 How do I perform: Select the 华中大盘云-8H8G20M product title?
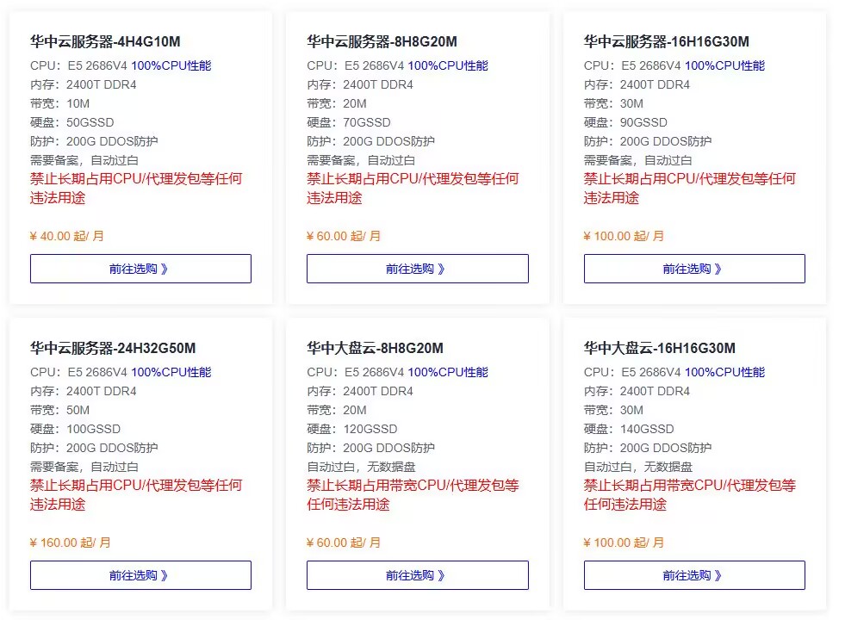[x=375, y=348]
